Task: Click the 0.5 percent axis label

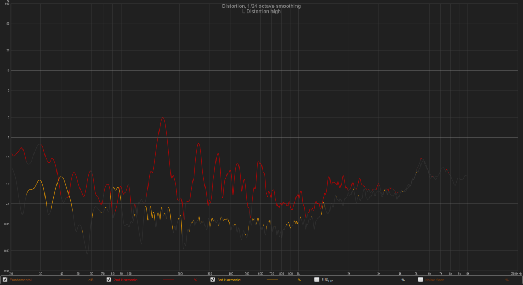Action: [7, 157]
